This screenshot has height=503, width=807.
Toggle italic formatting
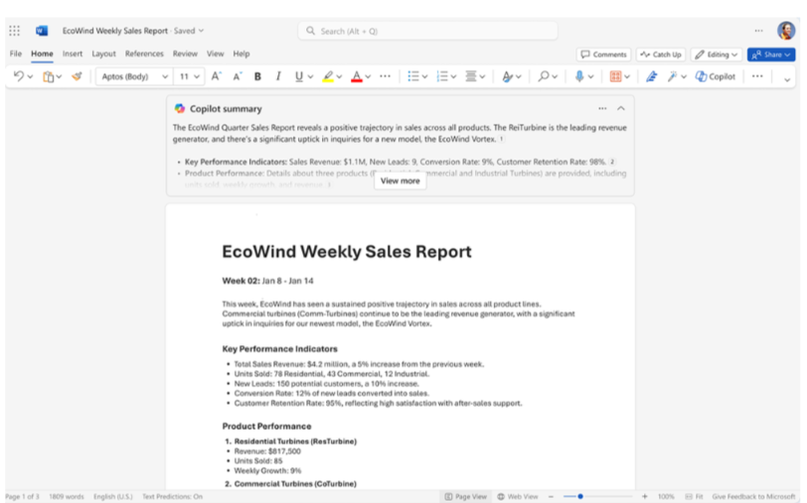[x=278, y=76]
